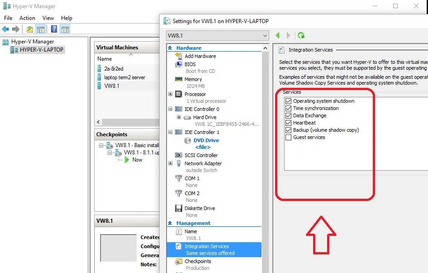The image size is (428, 273).
Task: Select Hyper-V Manager root tree node
Action: click(x=33, y=42)
